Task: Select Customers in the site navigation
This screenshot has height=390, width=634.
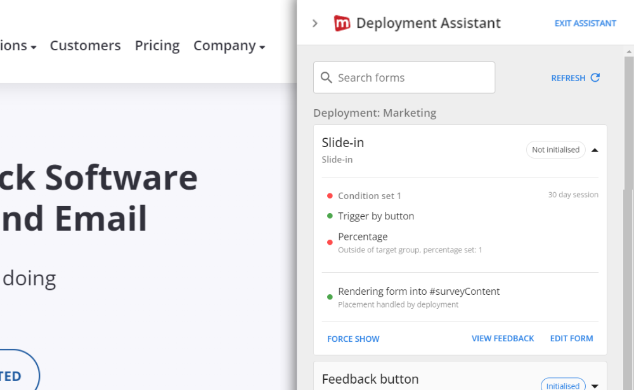Action: point(85,45)
